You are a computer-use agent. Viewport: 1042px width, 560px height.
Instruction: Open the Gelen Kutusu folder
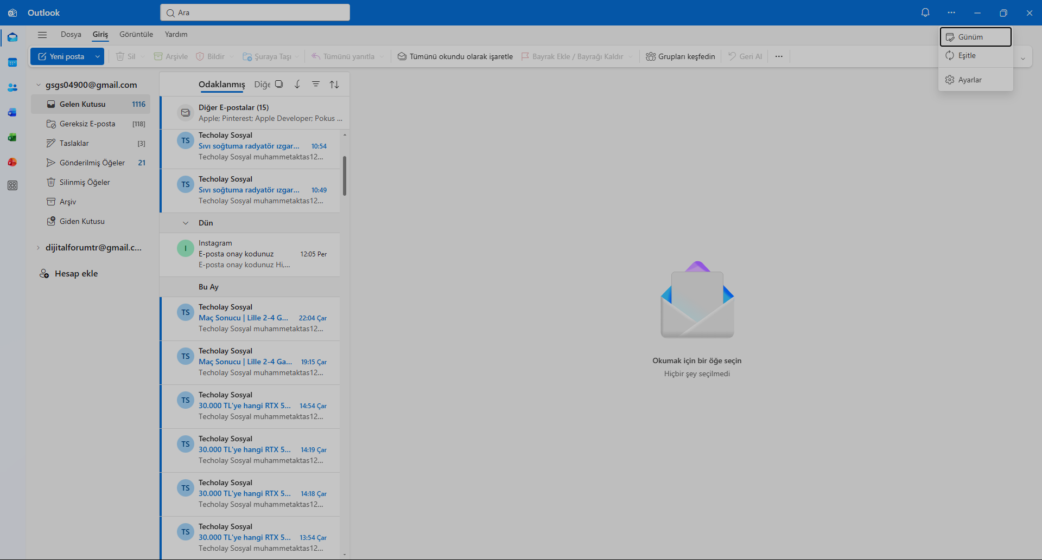point(91,104)
